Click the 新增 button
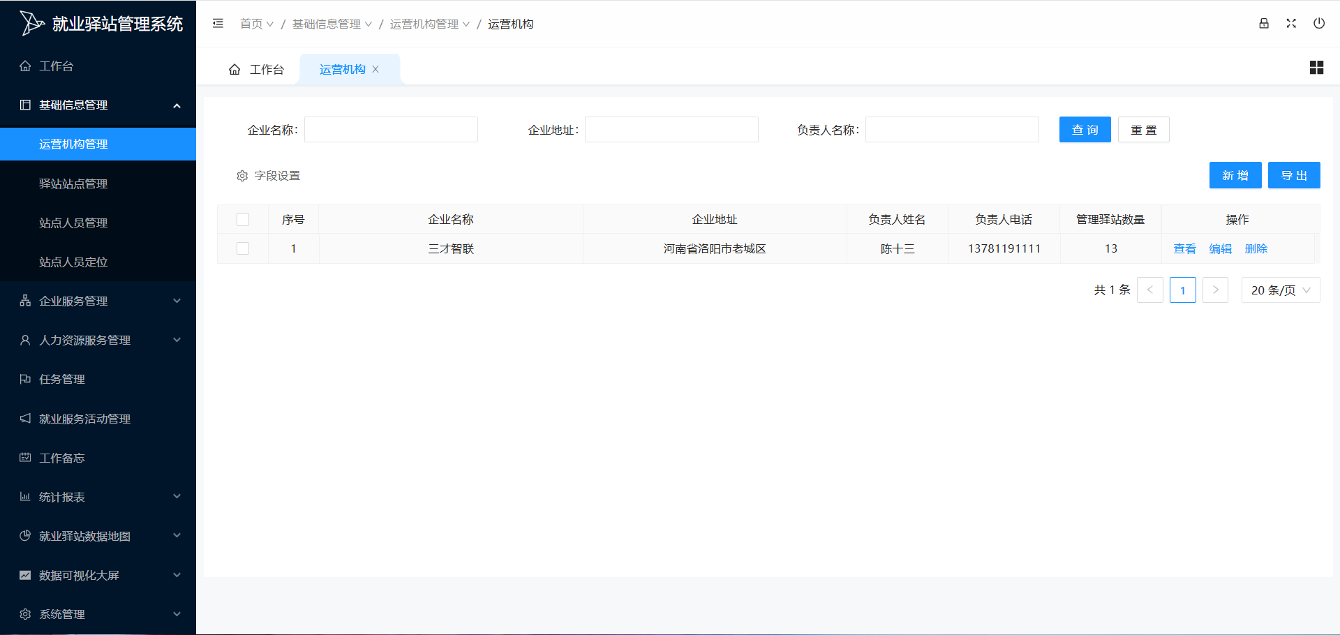 (x=1235, y=175)
